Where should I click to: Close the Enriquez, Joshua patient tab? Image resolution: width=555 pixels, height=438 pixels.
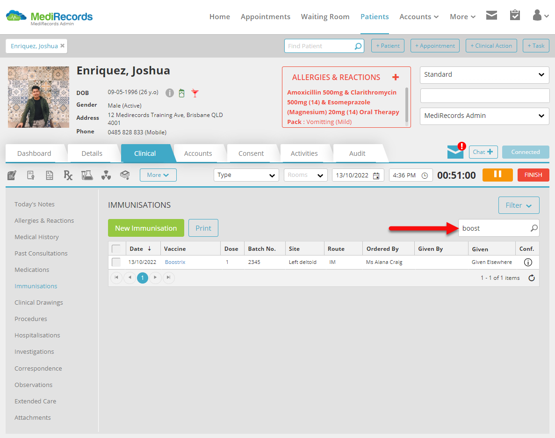62,46
